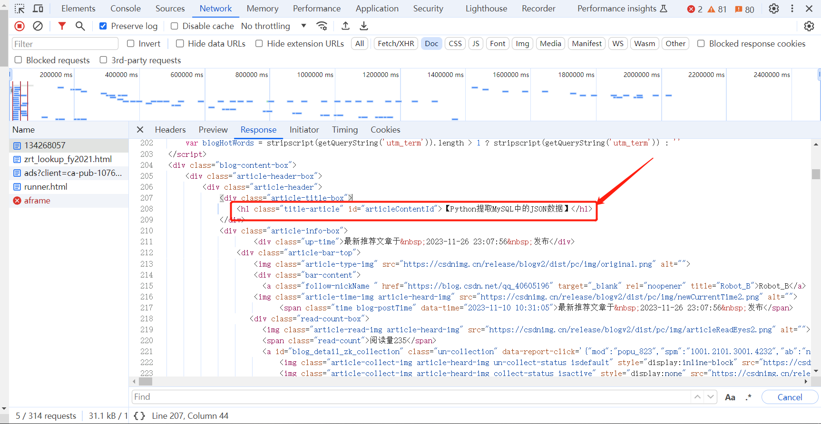Open the Lighthouse panel

(x=486, y=9)
